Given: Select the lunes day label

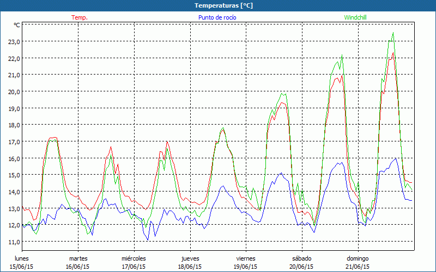Looking at the screenshot, I should (x=22, y=258).
